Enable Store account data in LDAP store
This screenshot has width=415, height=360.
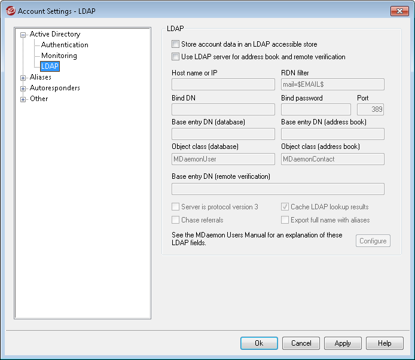[175, 44]
